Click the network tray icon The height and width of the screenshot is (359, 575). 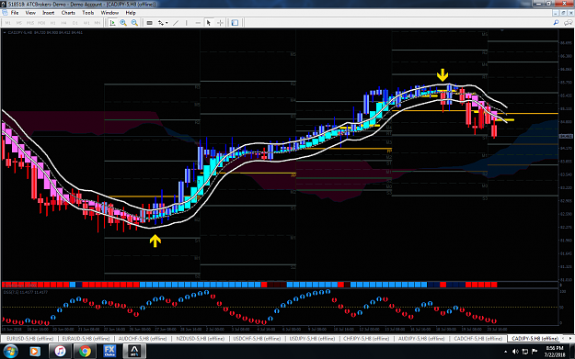524,352
